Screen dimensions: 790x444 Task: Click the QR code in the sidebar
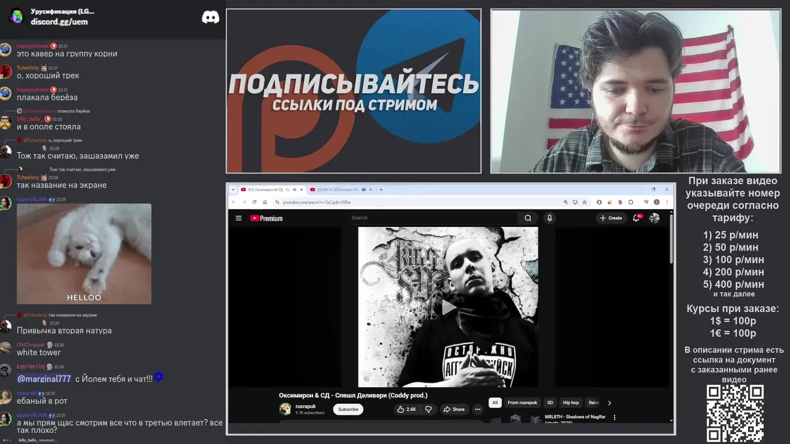tap(735, 413)
